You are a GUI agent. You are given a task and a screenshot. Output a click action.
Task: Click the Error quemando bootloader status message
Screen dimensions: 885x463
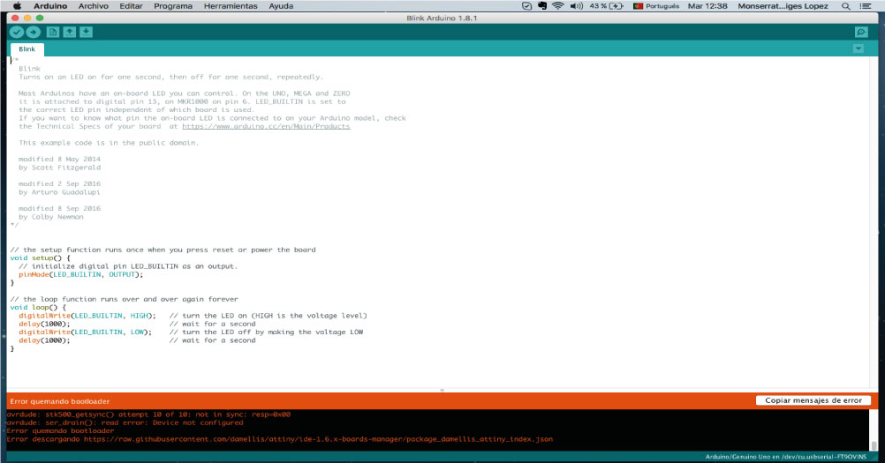click(60, 401)
